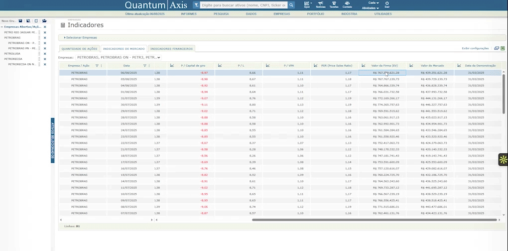
Task: Click the Quantum Axis logo
Action: pos(156,5)
